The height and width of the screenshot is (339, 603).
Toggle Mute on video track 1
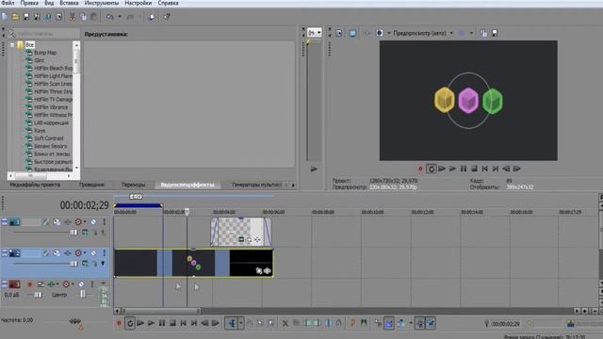(93, 222)
